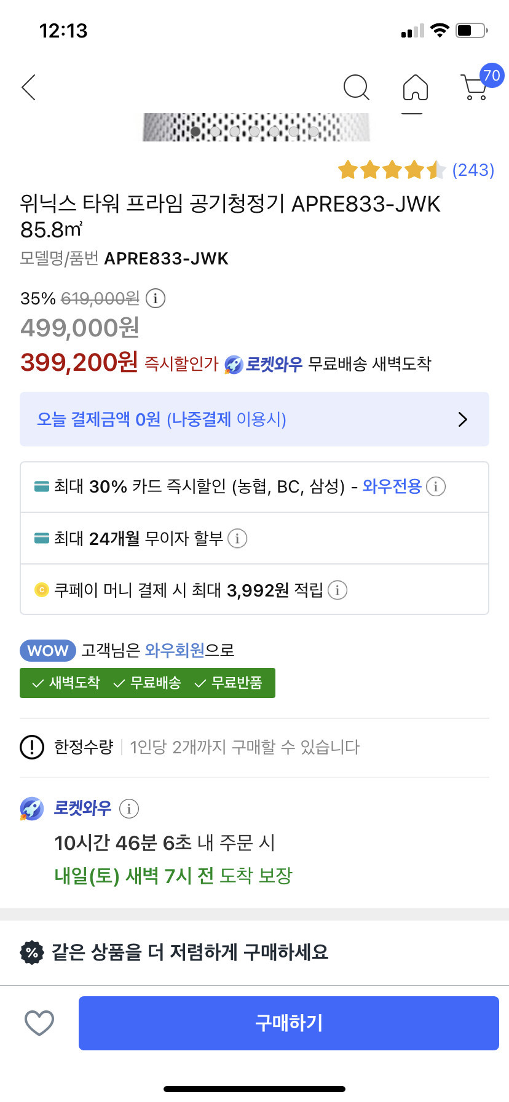This screenshot has width=509, height=1102.
Task: Tap the back arrow icon
Action: click(29, 87)
